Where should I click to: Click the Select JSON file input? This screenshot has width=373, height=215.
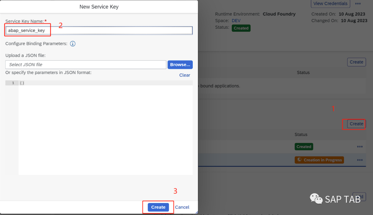pyautogui.click(x=86, y=64)
